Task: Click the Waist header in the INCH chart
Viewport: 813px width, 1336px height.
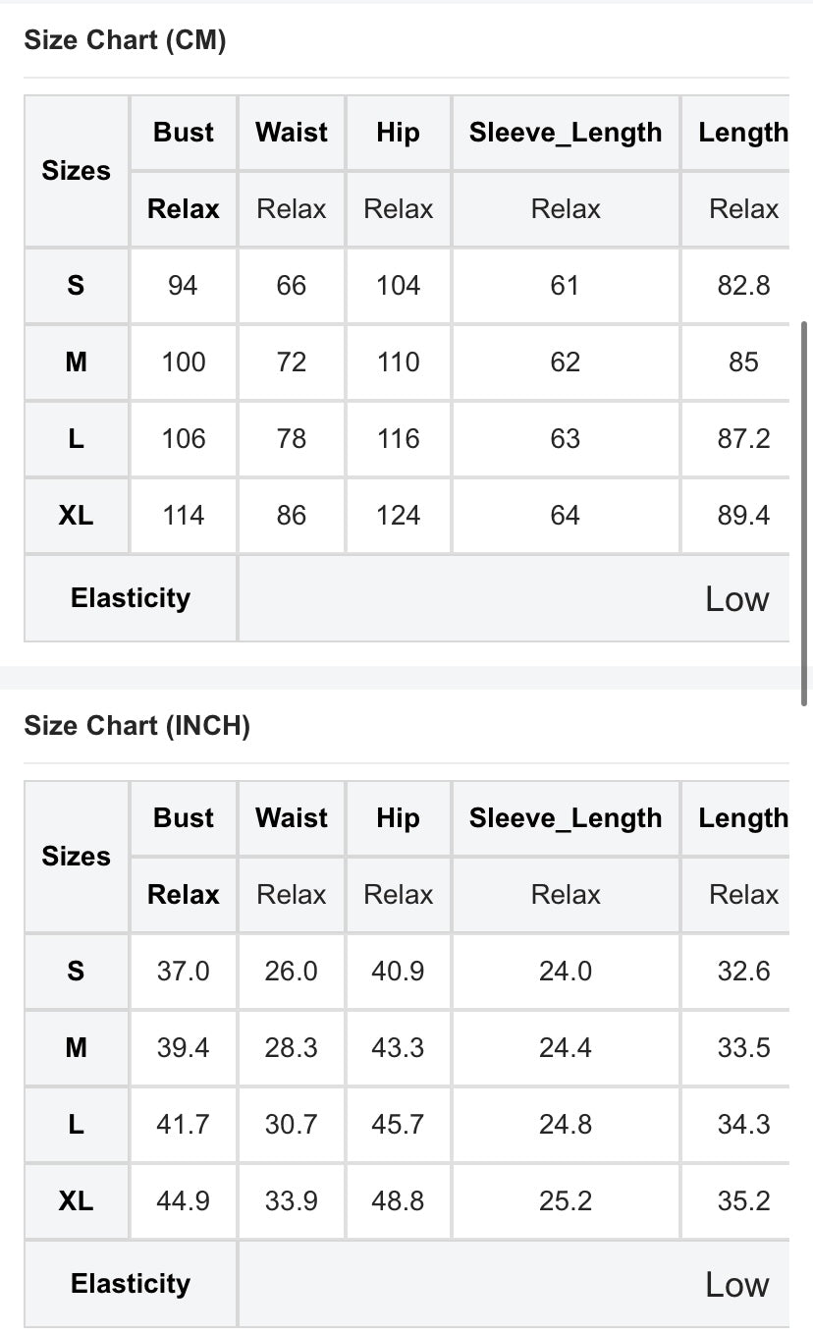Action: pos(292,818)
